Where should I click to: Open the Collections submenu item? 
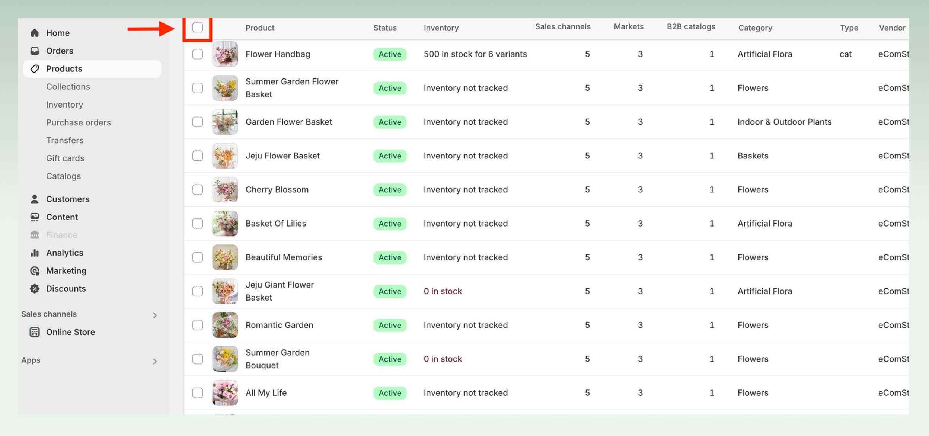[x=68, y=87]
